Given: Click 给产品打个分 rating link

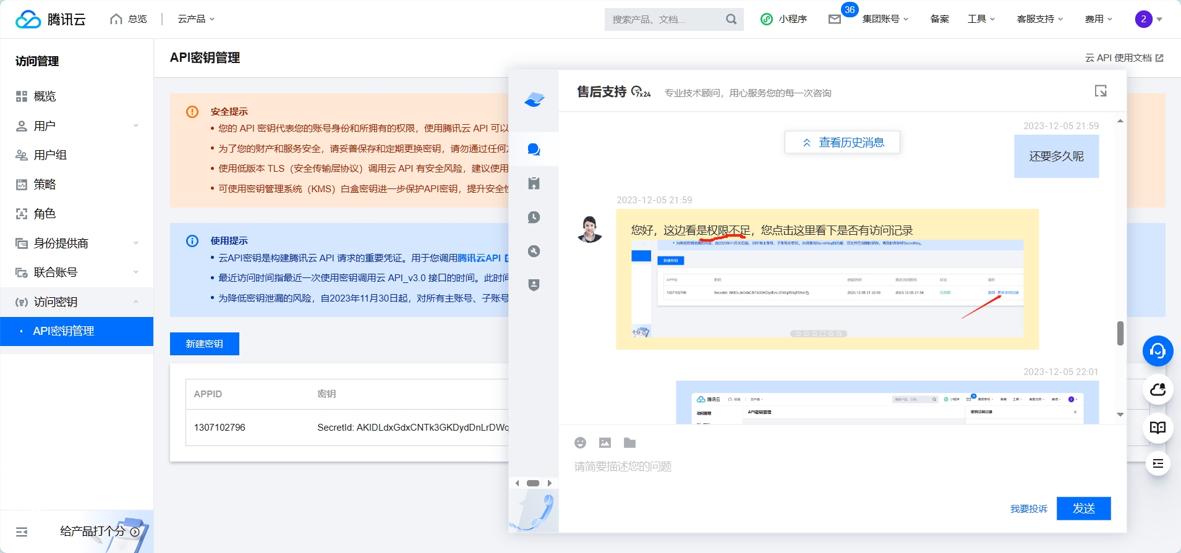Looking at the screenshot, I should (99, 531).
